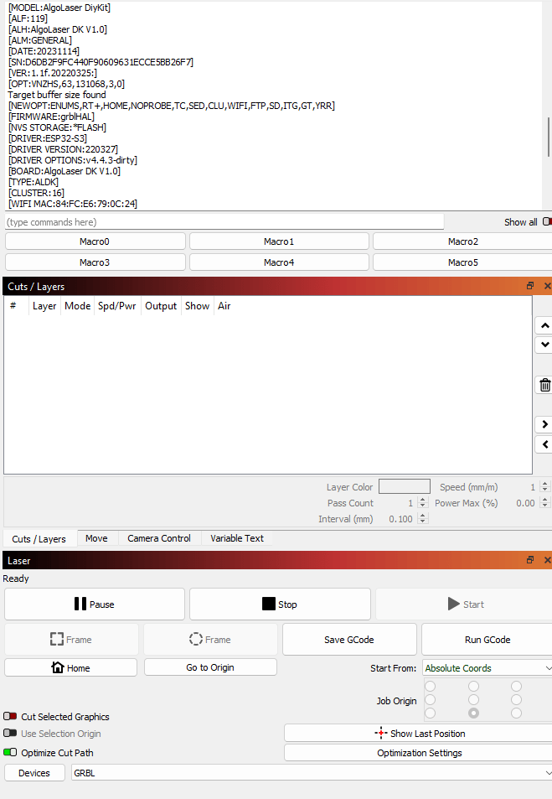The height and width of the screenshot is (799, 552).
Task: Open the GRBL device dropdown
Action: [x=310, y=773]
